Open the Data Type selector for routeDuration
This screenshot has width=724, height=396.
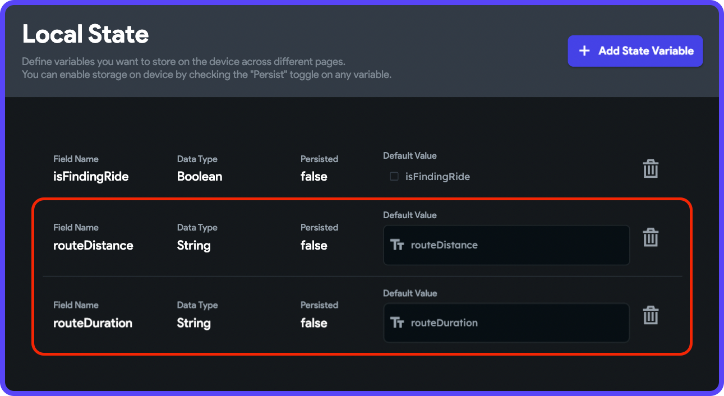(x=193, y=323)
